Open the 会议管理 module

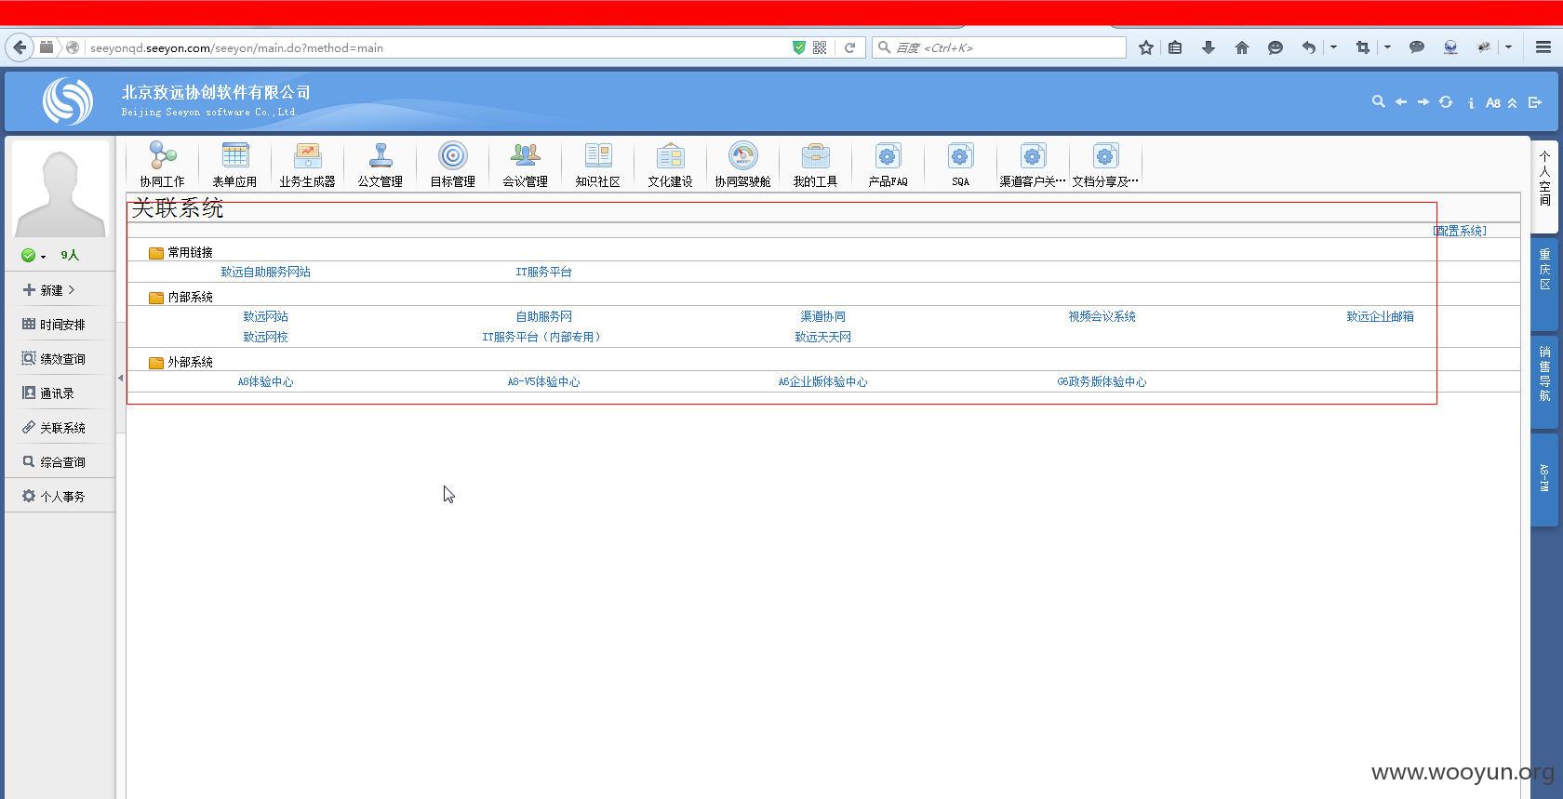525,165
